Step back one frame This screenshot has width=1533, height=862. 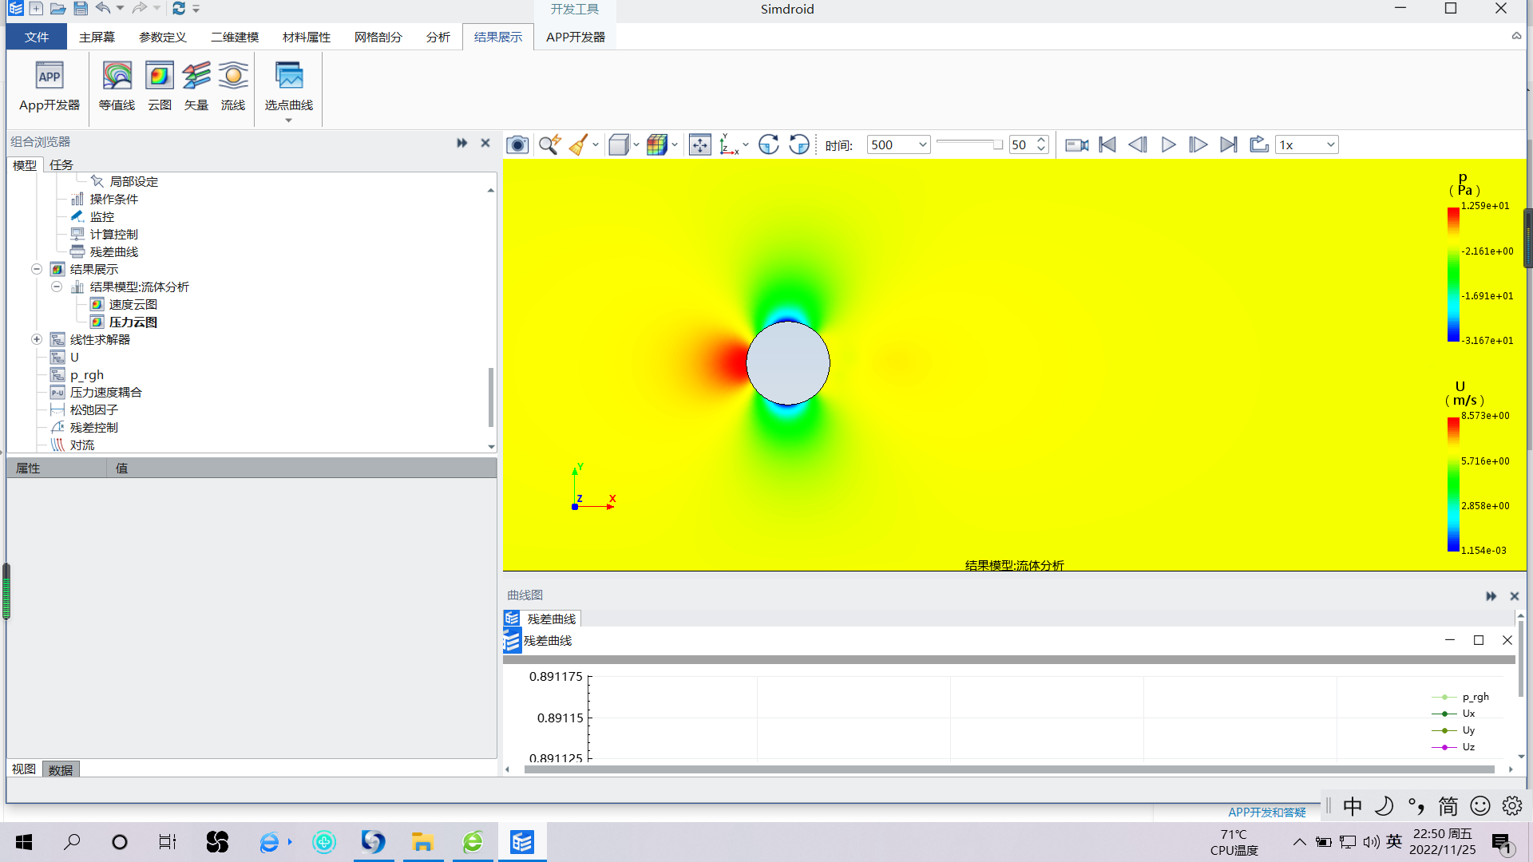(1138, 144)
